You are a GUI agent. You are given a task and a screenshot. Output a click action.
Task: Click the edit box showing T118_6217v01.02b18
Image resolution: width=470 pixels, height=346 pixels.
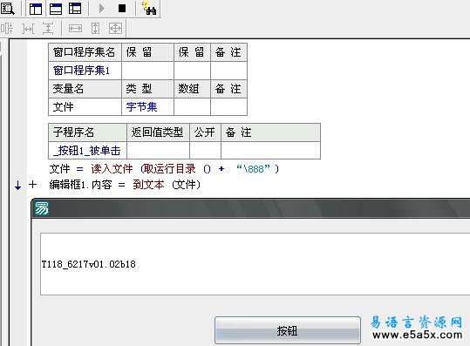pyautogui.click(x=255, y=264)
